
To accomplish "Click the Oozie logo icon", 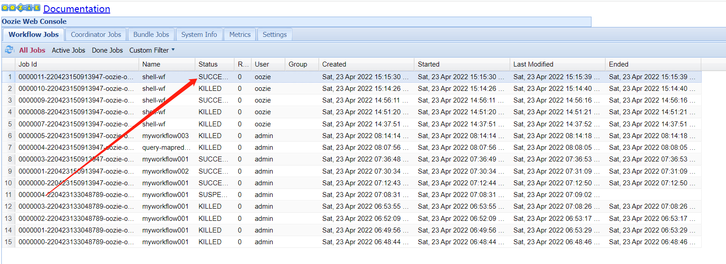I will pyautogui.click(x=21, y=8).
